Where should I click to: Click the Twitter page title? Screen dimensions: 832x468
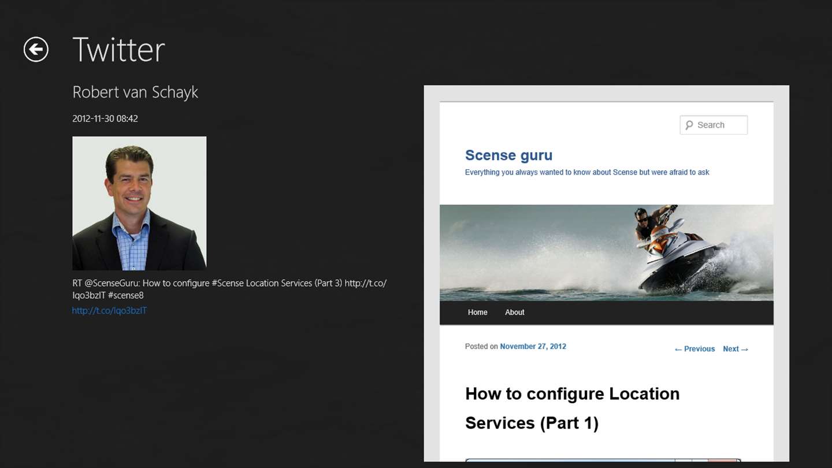[118, 49]
